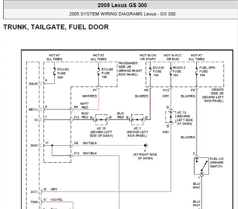This screenshot has height=209, width=238.
Task: Click the ECU-B2 fuse symbol
Action: pyautogui.click(x=99, y=71)
